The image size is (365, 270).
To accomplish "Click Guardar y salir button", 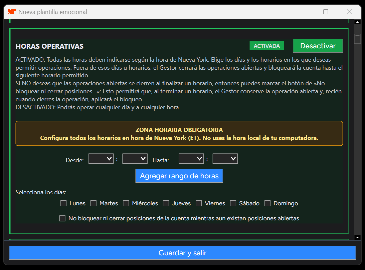I will [x=182, y=253].
